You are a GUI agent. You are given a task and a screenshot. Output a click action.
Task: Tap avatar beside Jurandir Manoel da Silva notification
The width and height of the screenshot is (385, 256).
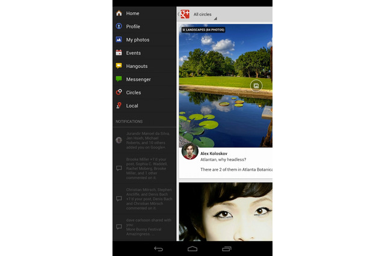click(x=119, y=140)
